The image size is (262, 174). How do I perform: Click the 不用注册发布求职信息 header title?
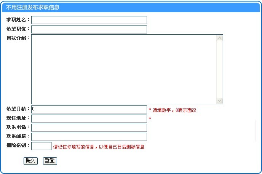tap(33, 8)
